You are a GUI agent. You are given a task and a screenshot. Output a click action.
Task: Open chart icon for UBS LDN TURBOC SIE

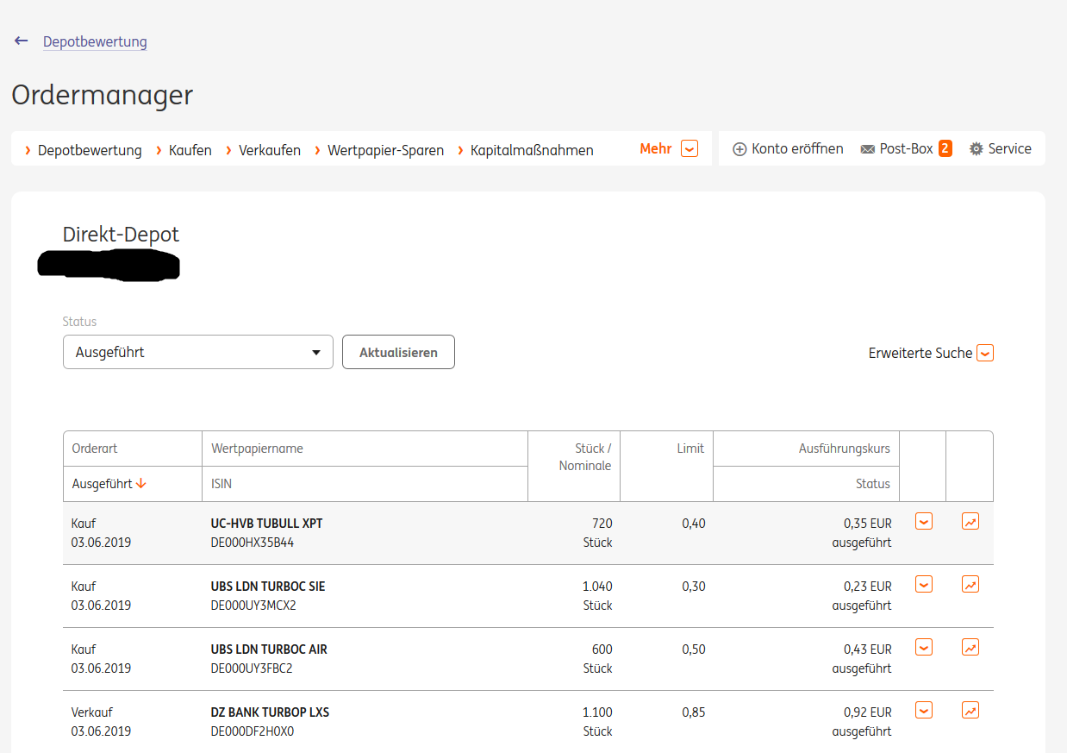click(970, 584)
